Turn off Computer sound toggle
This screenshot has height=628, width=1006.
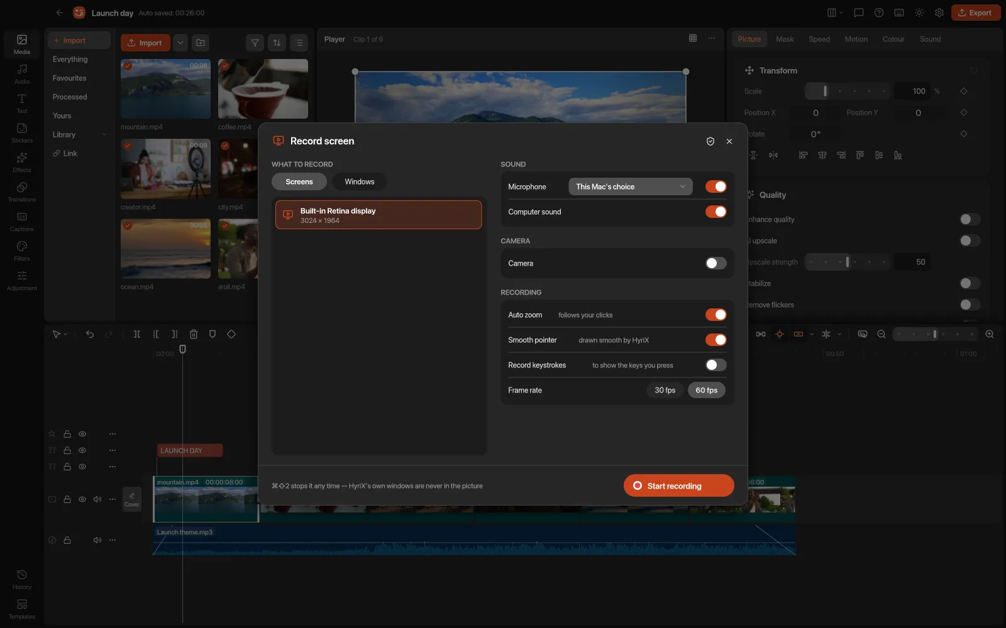[x=716, y=212]
